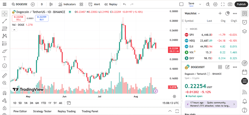249x115 pixels.
Task: Select the trend line drawing tool
Action: (x=5, y=21)
